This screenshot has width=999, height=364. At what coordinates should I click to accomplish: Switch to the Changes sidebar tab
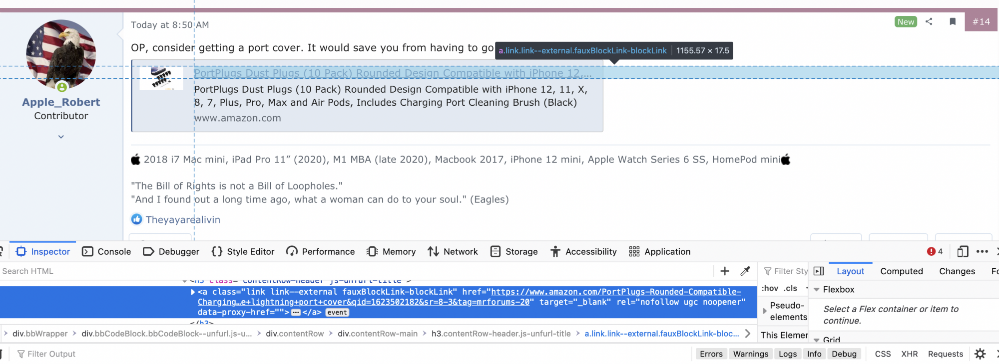tap(957, 271)
